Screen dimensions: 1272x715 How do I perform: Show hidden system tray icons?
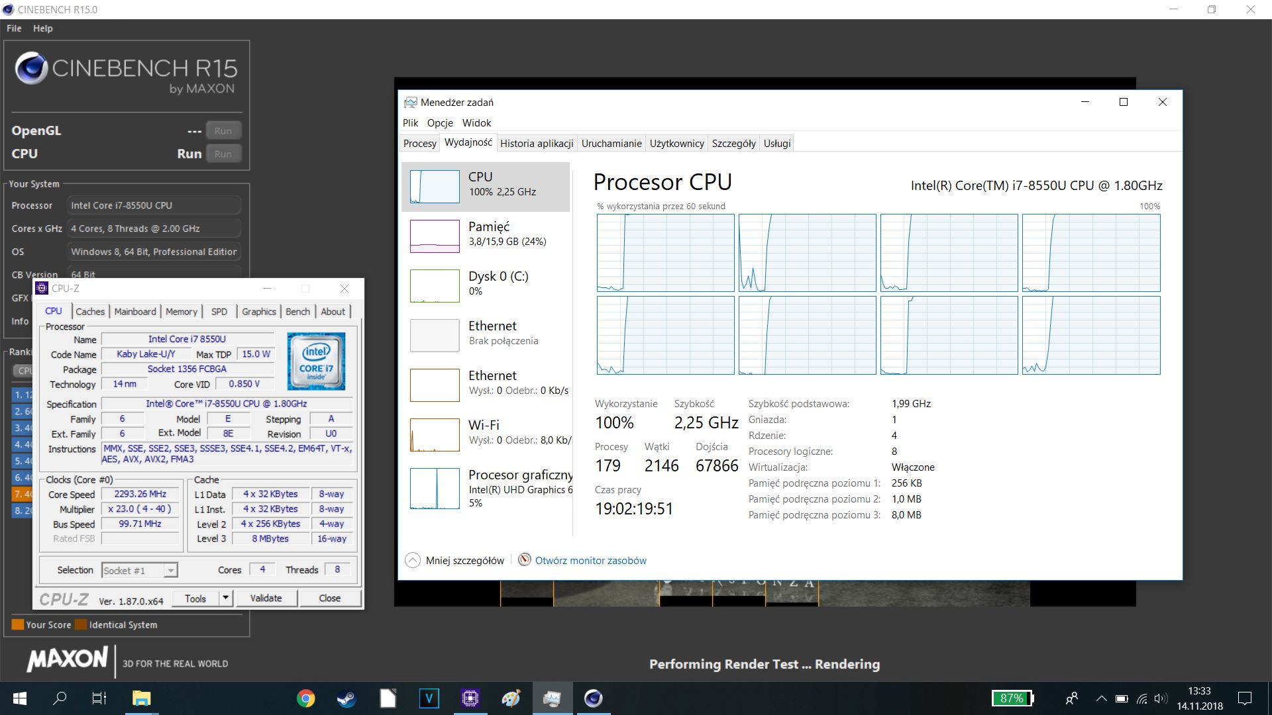(x=1101, y=698)
